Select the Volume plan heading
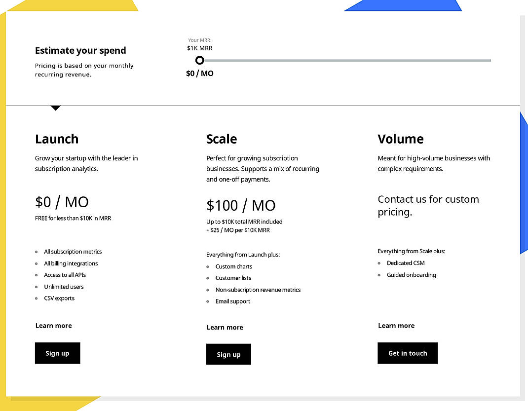528x411 pixels. pyautogui.click(x=400, y=139)
